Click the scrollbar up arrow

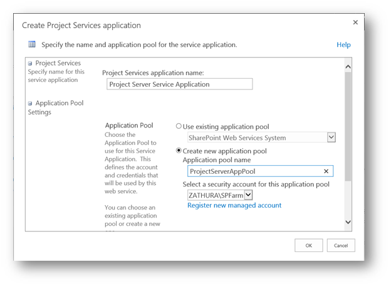[348, 67]
